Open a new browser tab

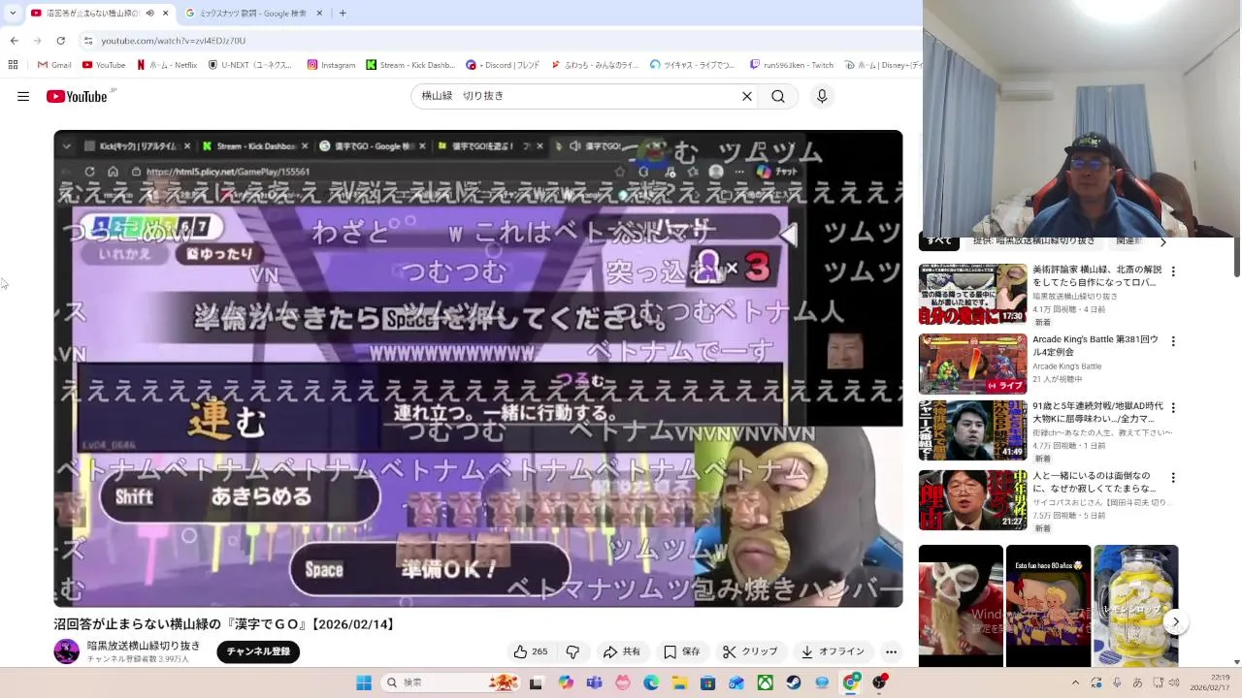343,14
